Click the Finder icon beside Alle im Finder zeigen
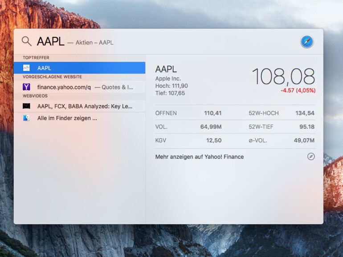 [x=26, y=118]
